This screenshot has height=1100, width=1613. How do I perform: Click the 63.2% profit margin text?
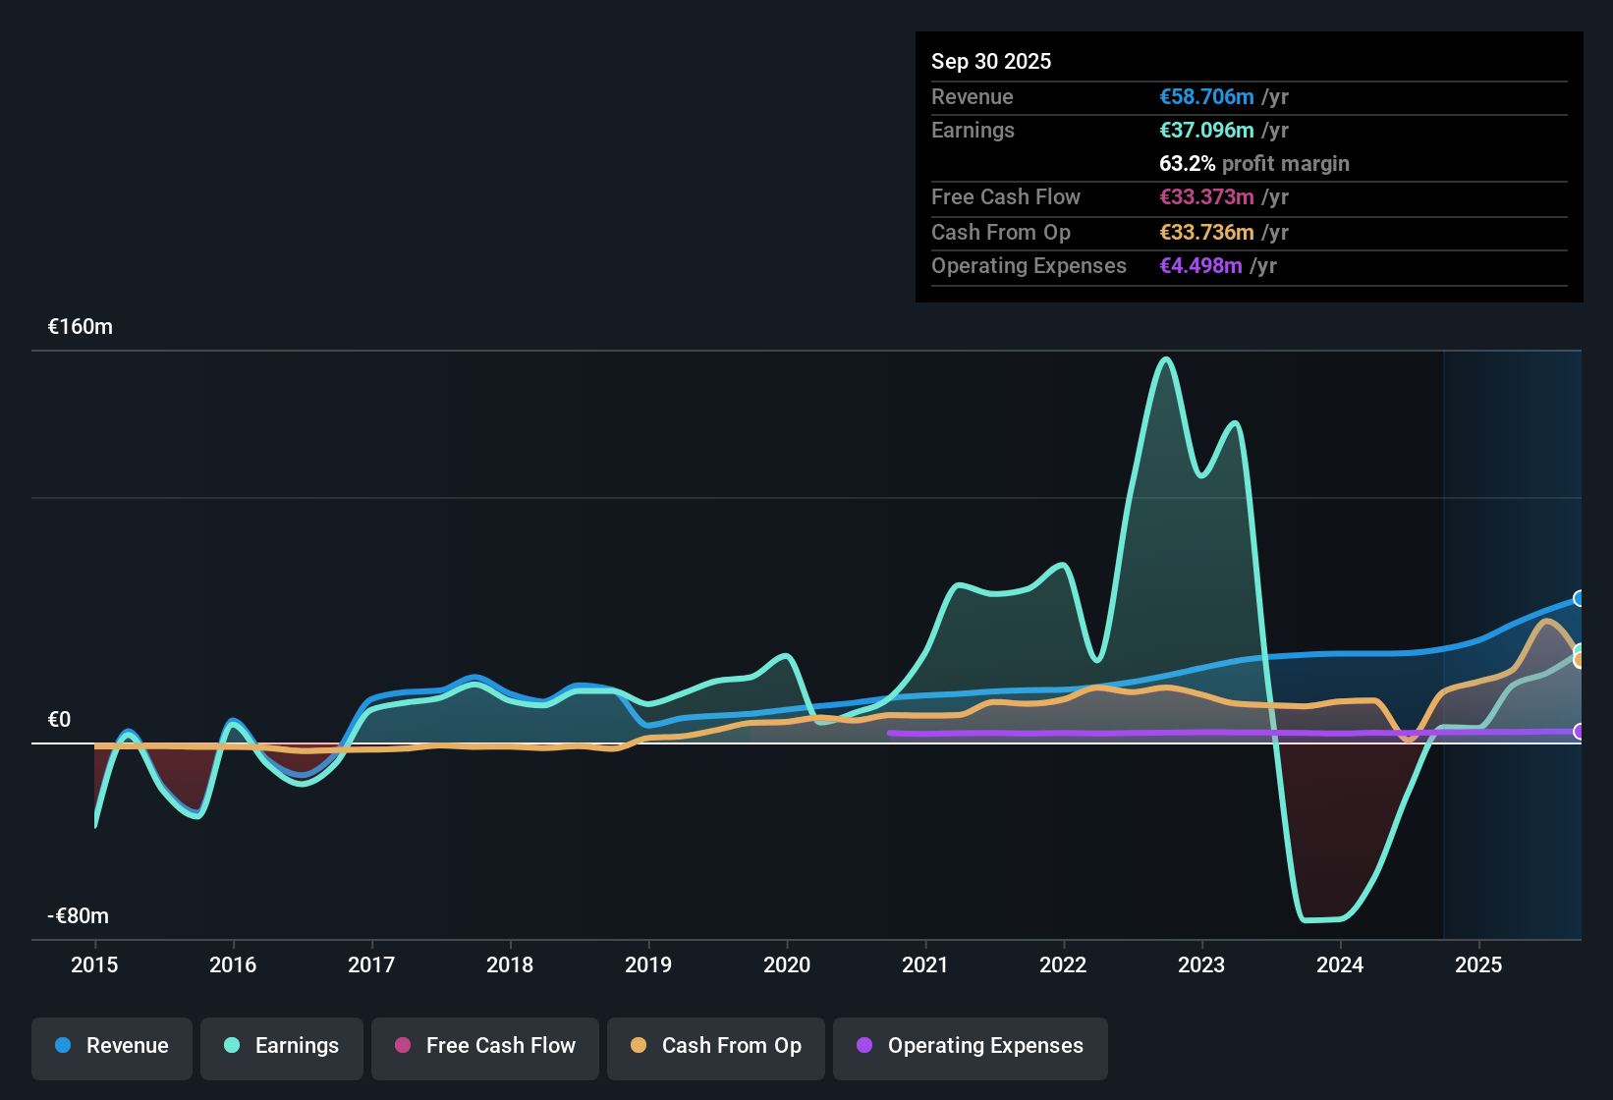click(x=1254, y=163)
